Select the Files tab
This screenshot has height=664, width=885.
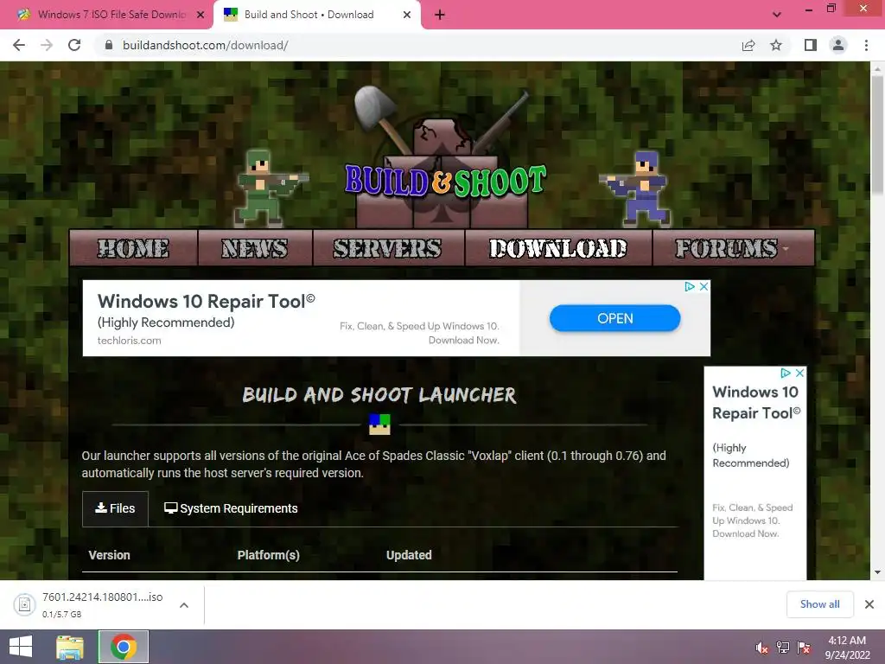[115, 508]
